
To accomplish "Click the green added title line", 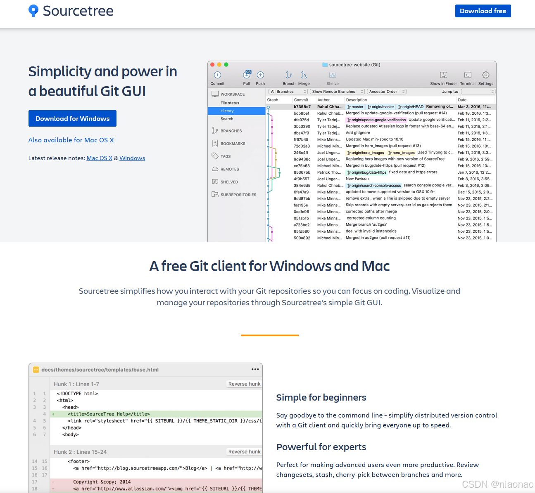I will (x=156, y=414).
